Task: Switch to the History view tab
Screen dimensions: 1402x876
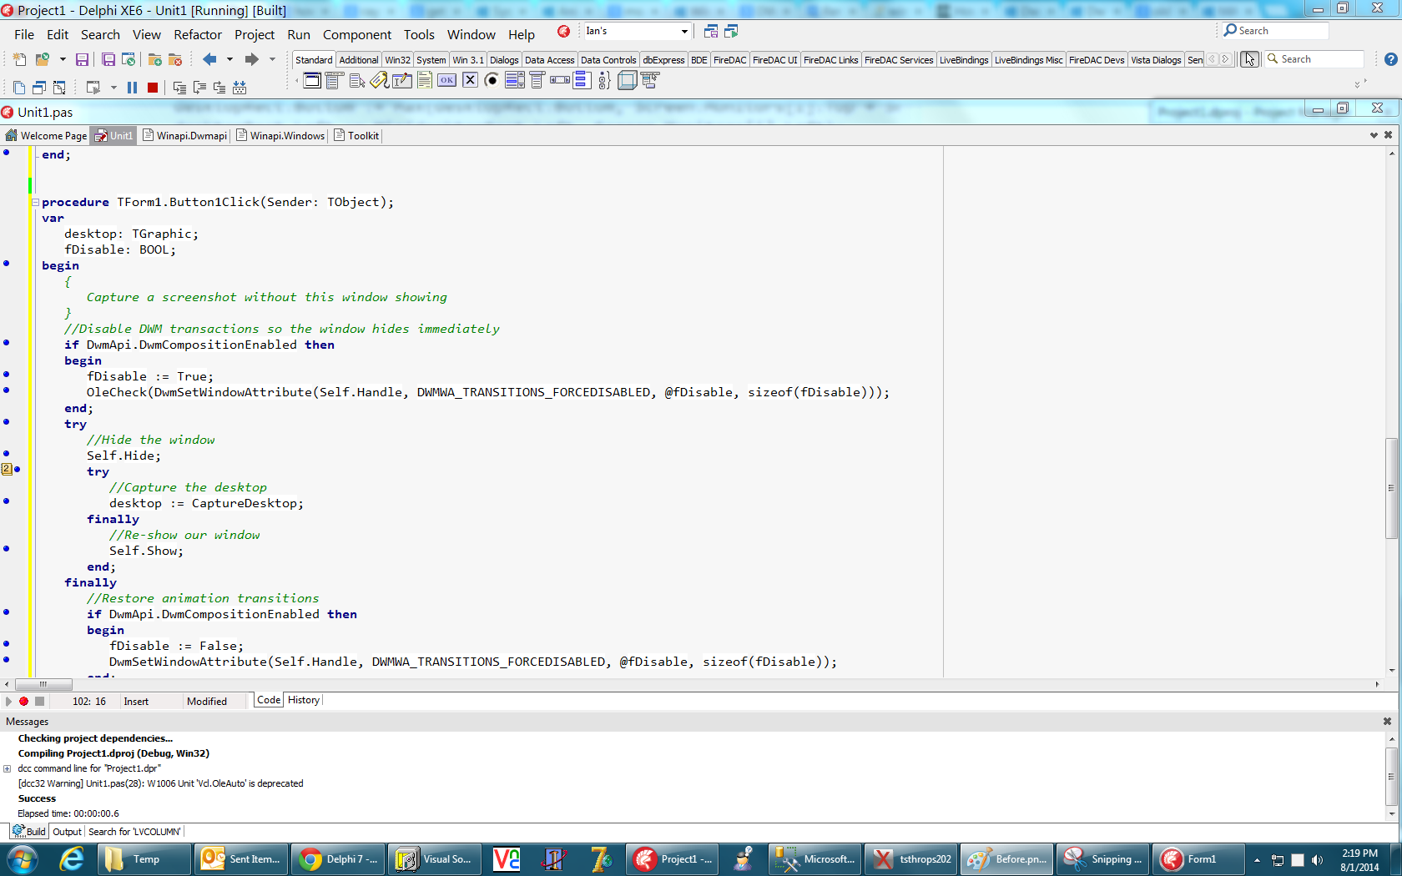Action: [304, 700]
